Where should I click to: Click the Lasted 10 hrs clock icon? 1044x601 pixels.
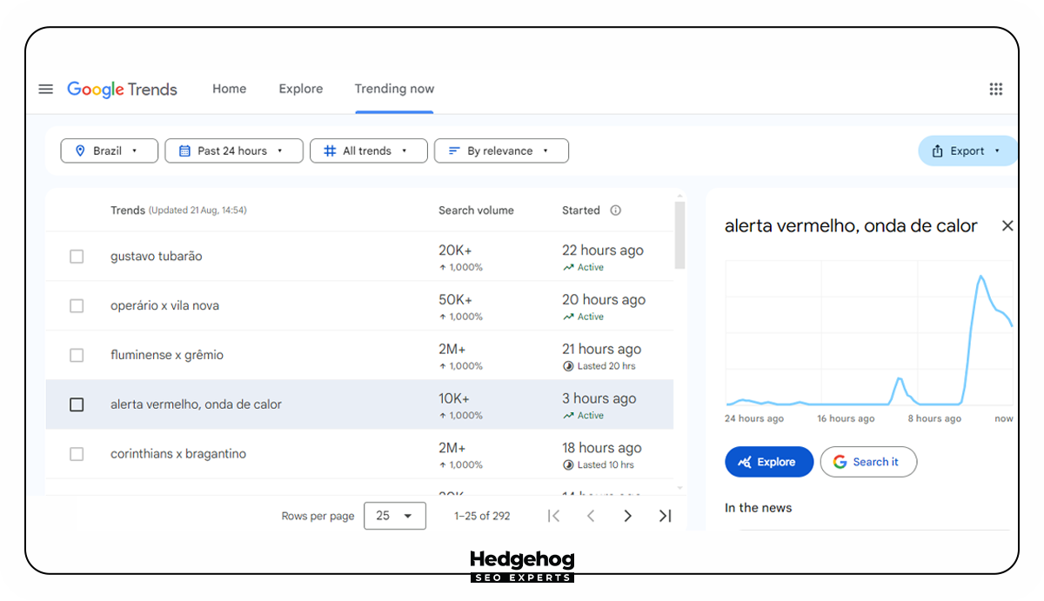(568, 465)
